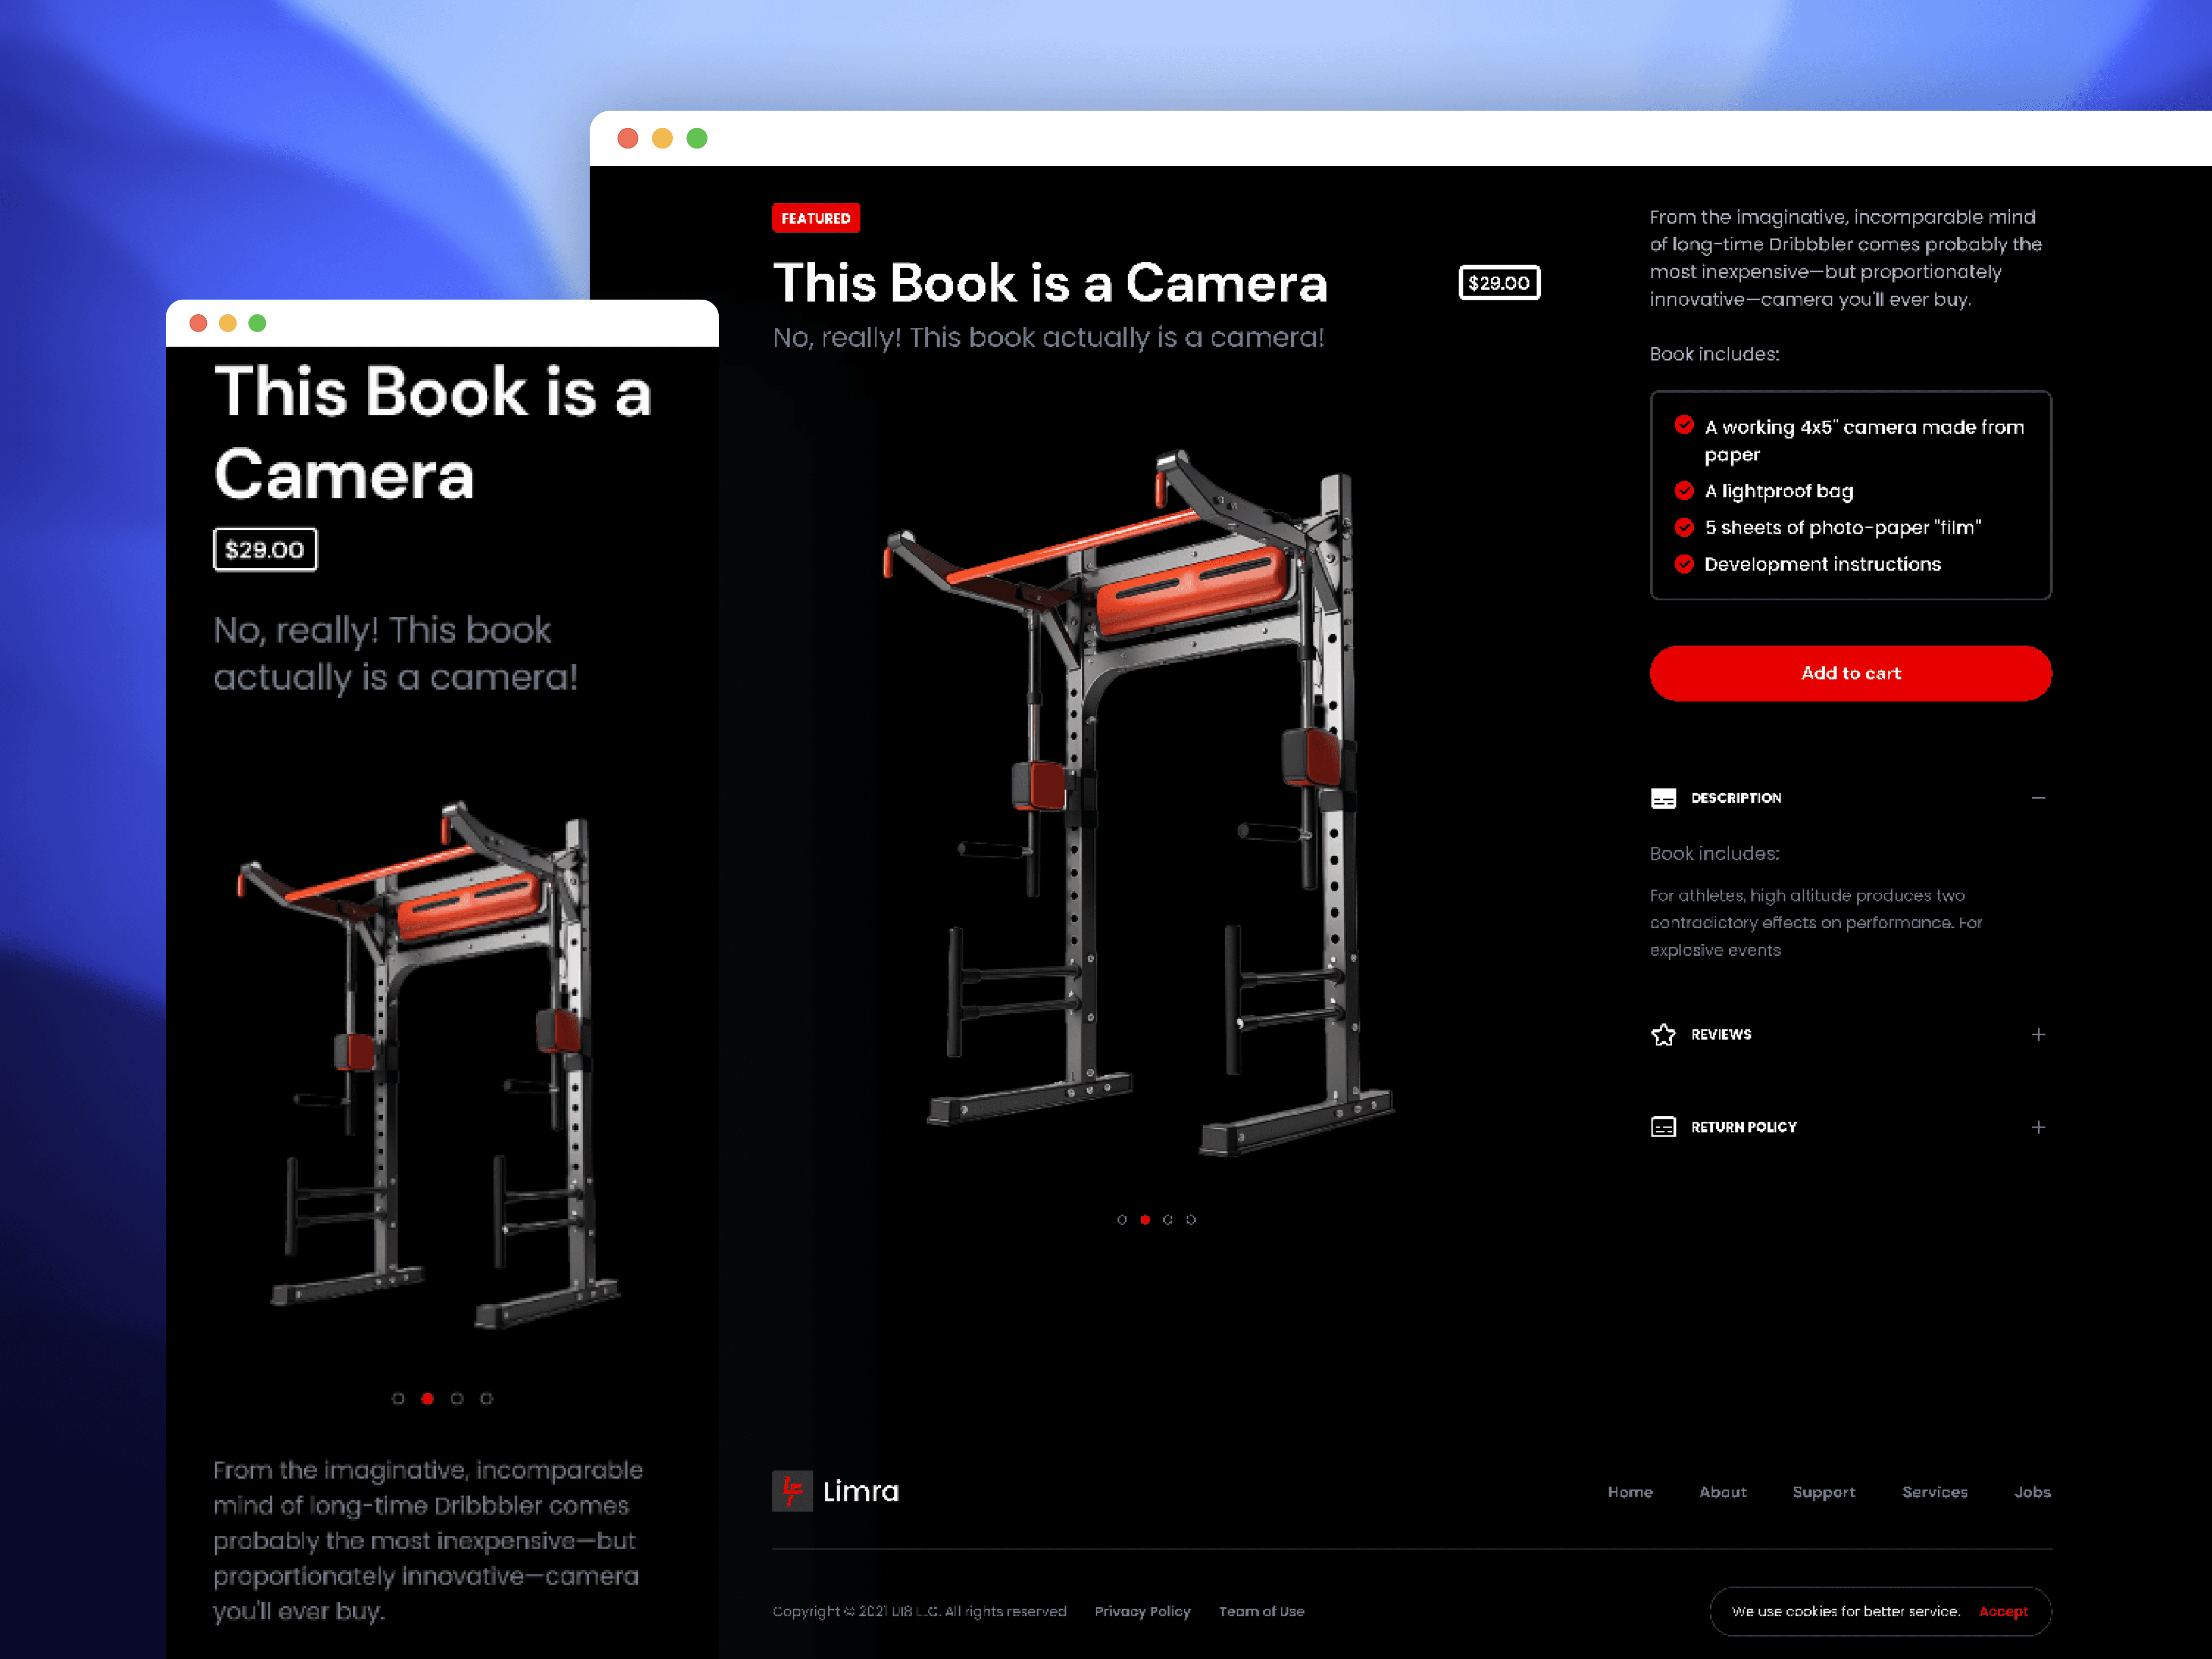Select fourth carousel dot under large product image
2212x1659 pixels.
pyautogui.click(x=1191, y=1219)
